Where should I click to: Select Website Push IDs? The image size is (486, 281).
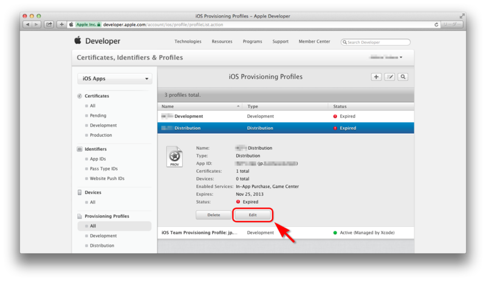click(107, 179)
